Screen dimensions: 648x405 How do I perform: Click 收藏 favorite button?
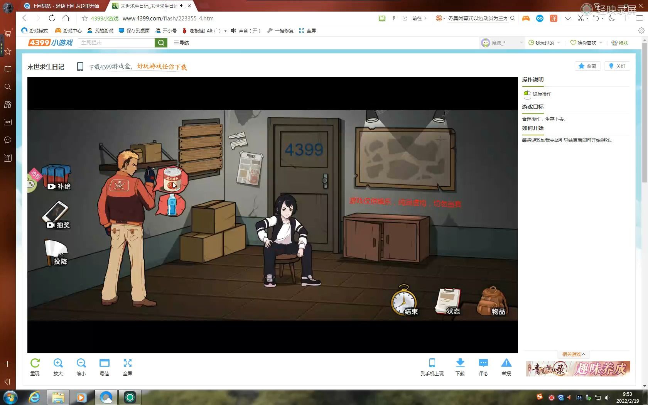coord(587,66)
